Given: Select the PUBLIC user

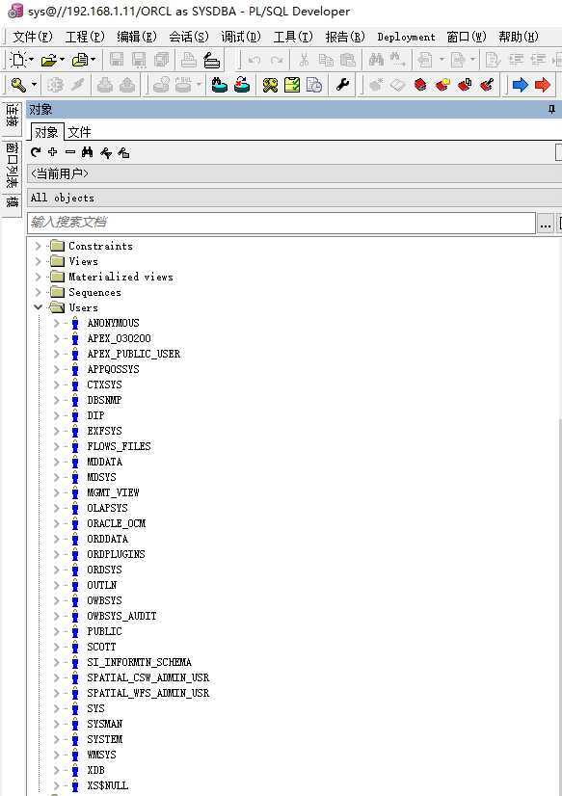Looking at the screenshot, I should pos(104,631).
